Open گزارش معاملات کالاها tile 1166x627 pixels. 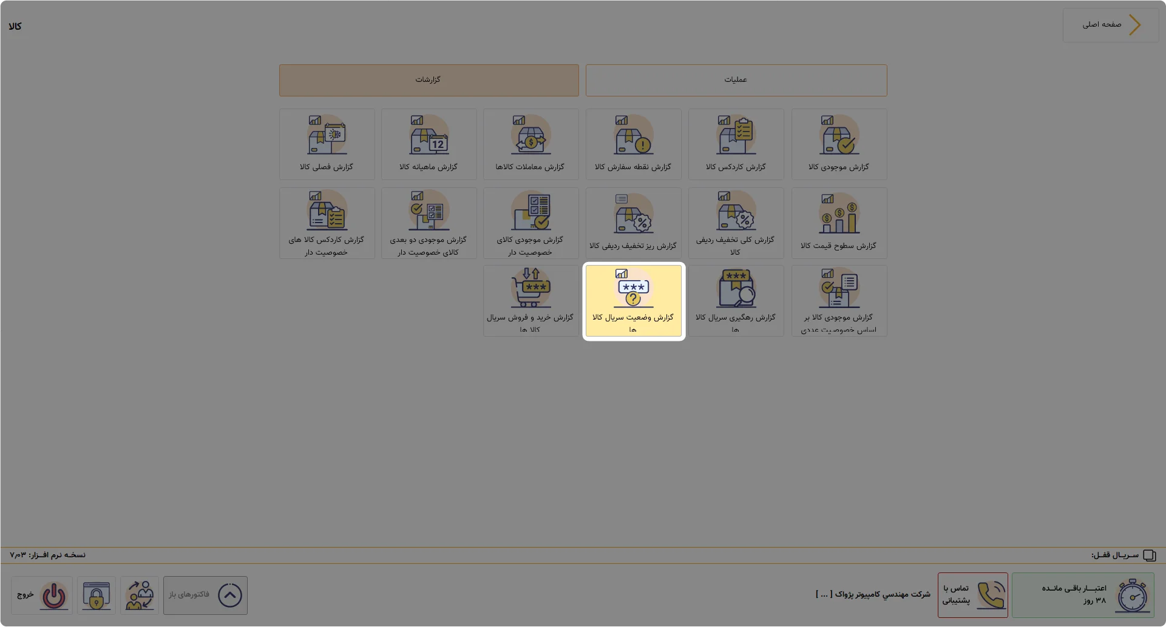tap(530, 144)
